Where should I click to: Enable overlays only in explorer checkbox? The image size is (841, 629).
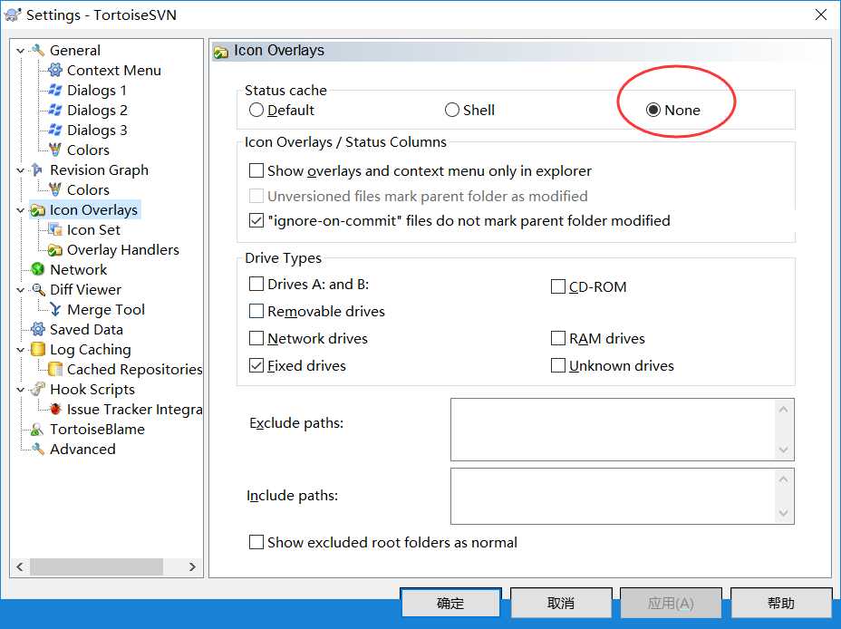(256, 170)
